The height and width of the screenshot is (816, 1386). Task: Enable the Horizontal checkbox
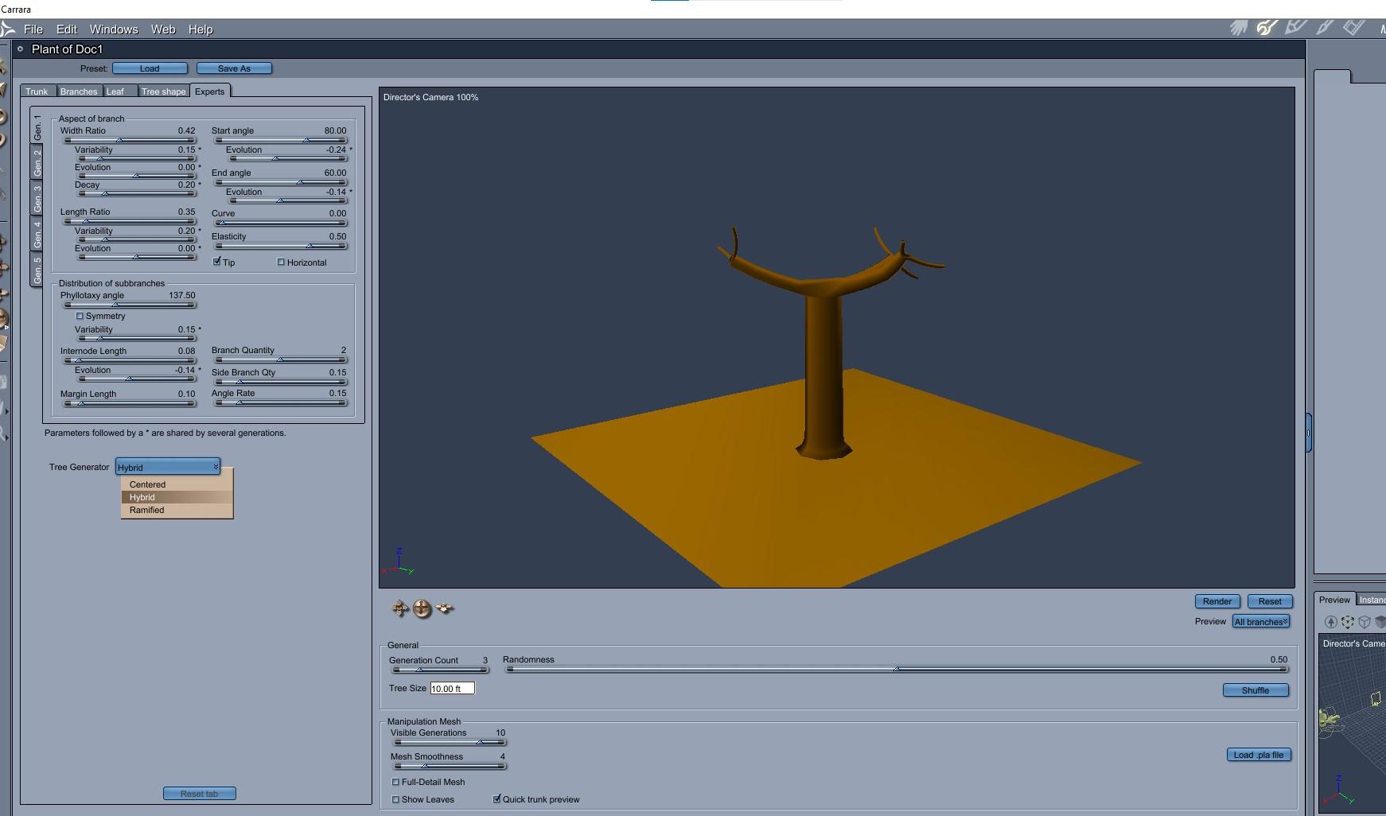pos(281,262)
